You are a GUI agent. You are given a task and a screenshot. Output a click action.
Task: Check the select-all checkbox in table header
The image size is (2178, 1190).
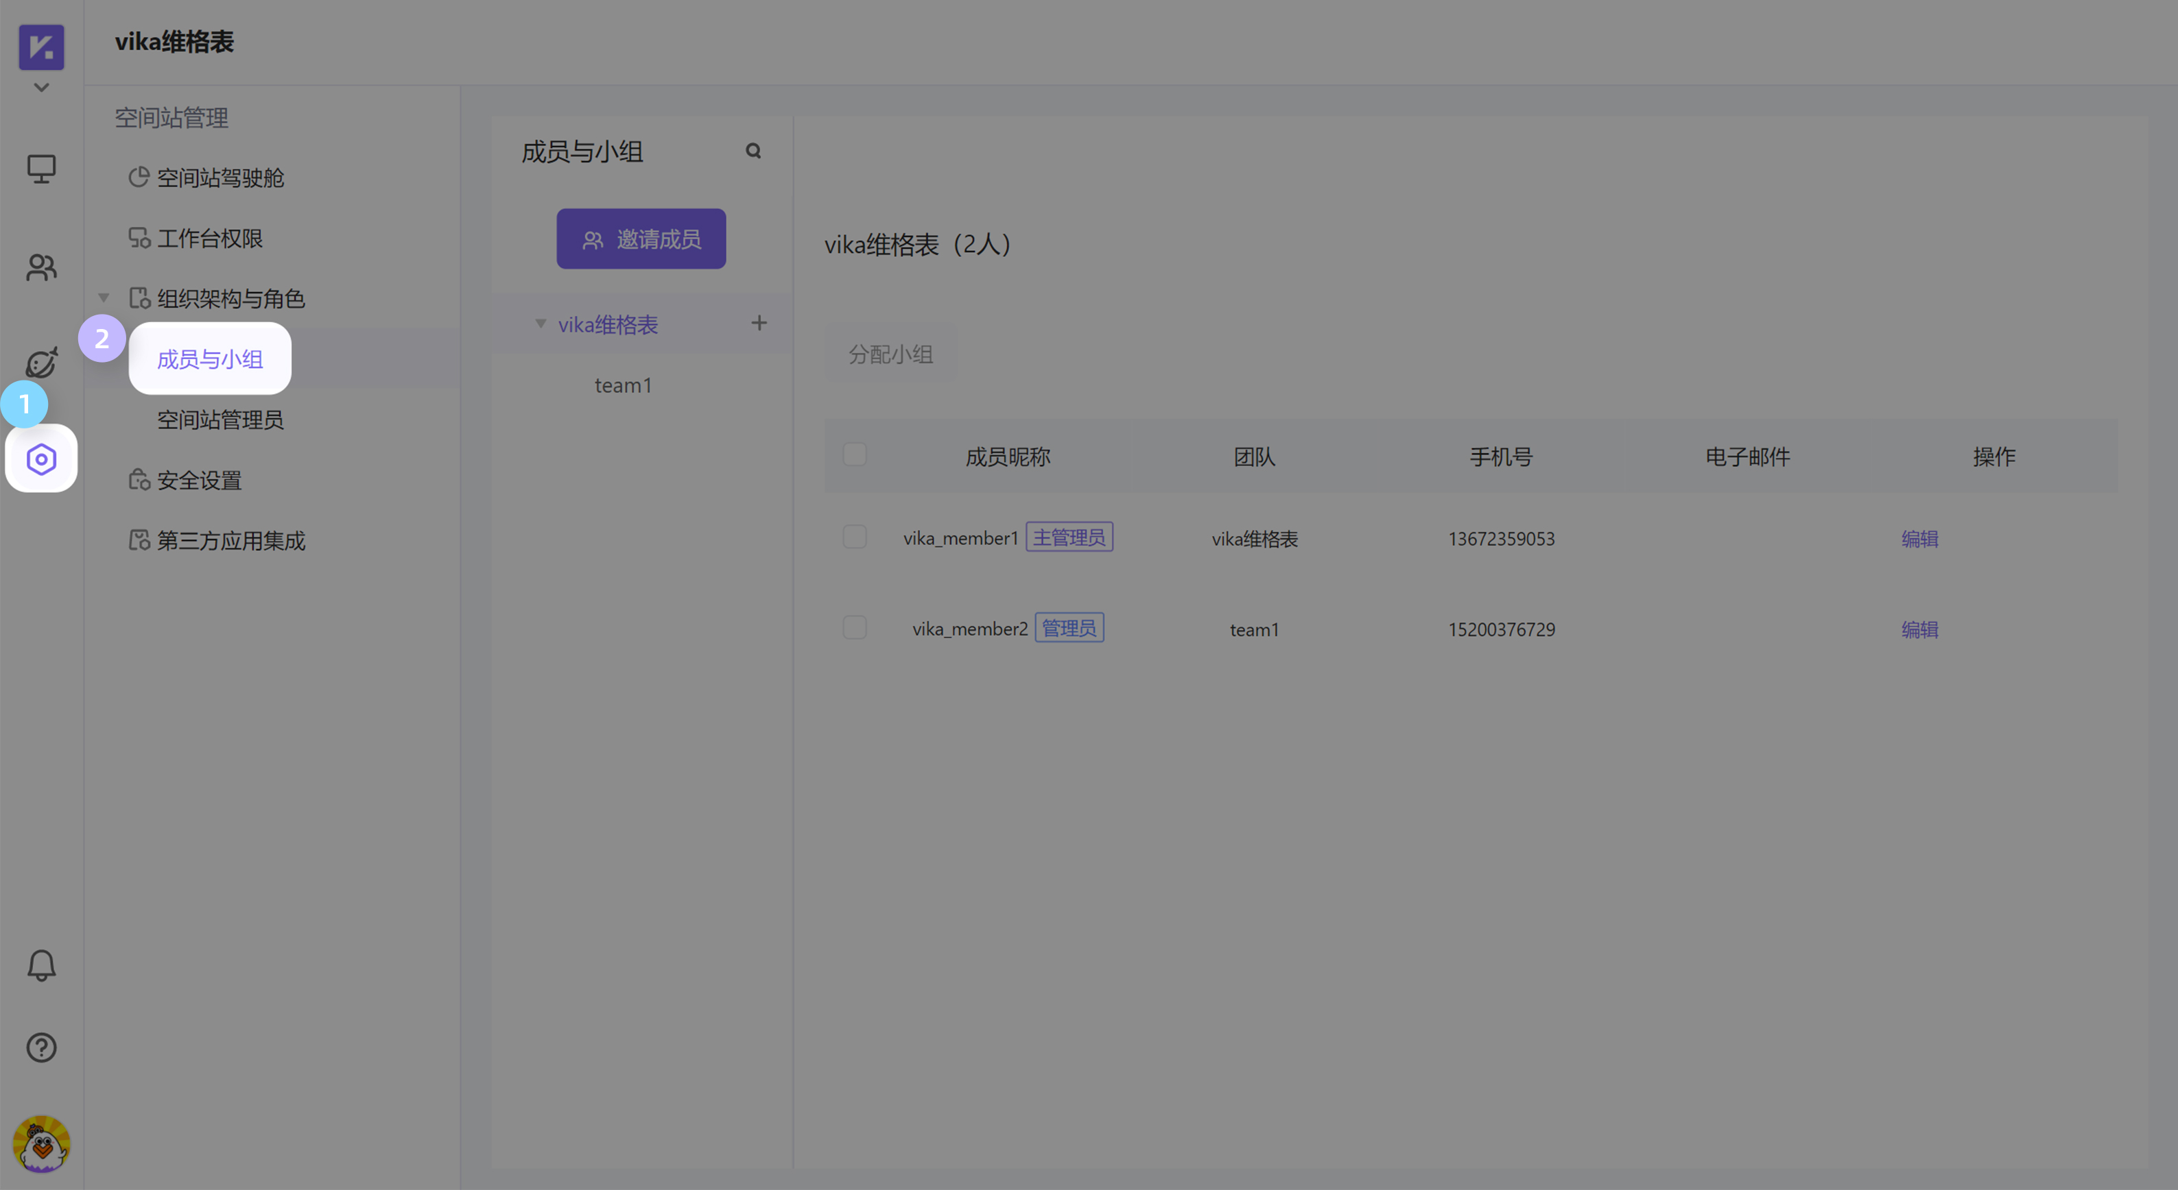click(854, 454)
